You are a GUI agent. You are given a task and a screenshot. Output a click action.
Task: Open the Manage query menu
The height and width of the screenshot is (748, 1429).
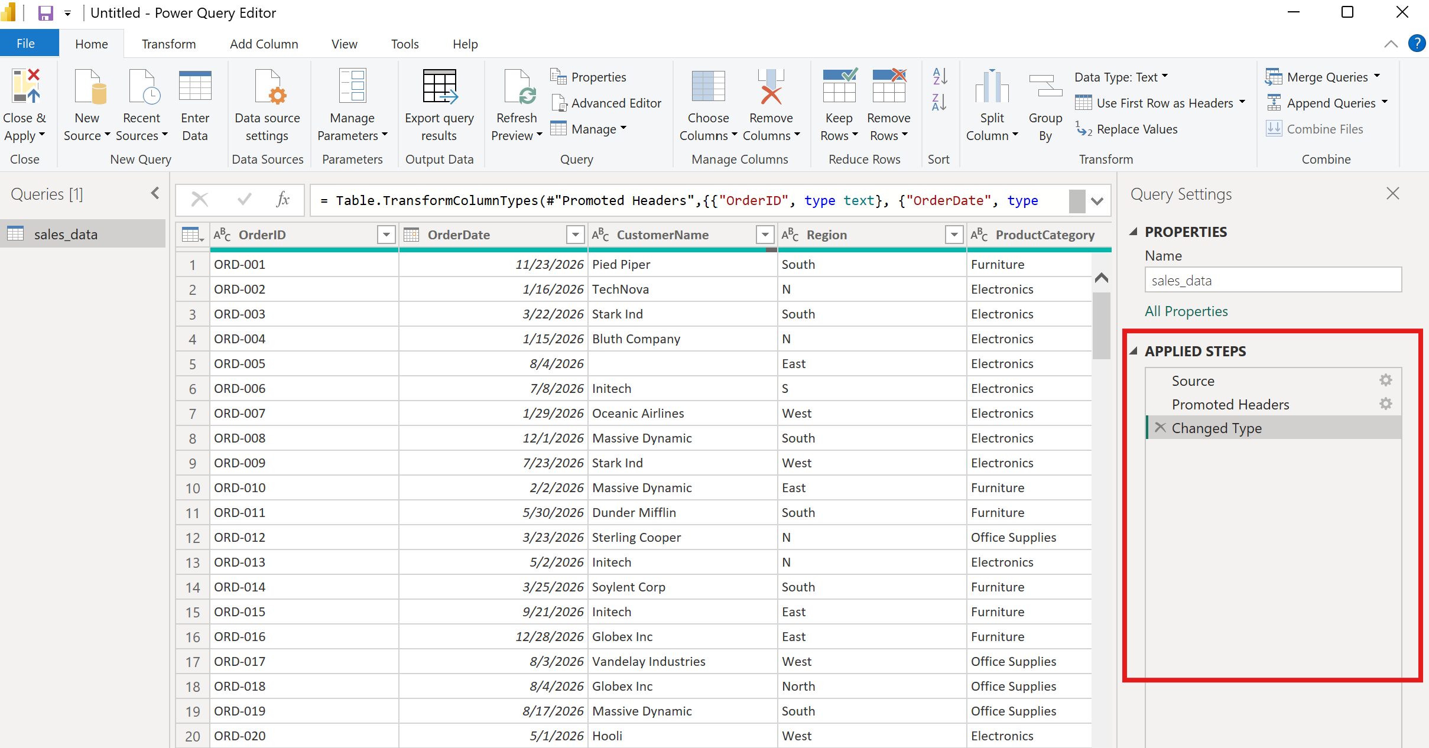(x=588, y=129)
